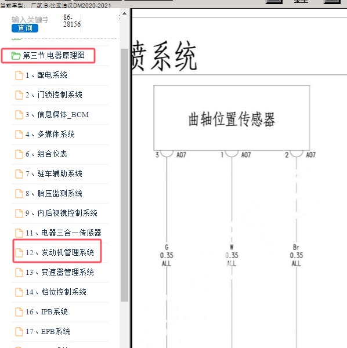Click the page icon beside 内后视镜控制系统
Screen dimensions: 347x348
pyautogui.click(x=19, y=213)
